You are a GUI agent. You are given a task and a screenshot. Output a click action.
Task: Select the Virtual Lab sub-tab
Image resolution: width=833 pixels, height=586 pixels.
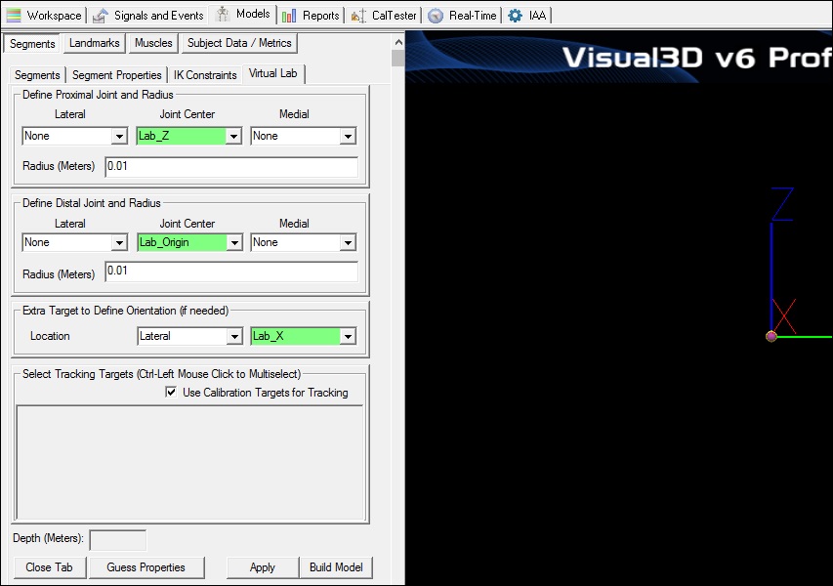[x=273, y=73]
